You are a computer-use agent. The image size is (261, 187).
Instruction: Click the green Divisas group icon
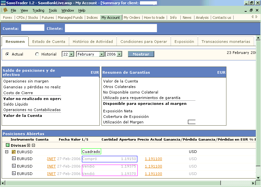(8, 145)
